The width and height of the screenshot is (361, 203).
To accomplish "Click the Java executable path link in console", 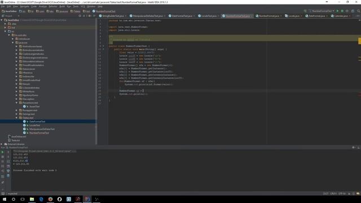I will (x=45, y=151).
